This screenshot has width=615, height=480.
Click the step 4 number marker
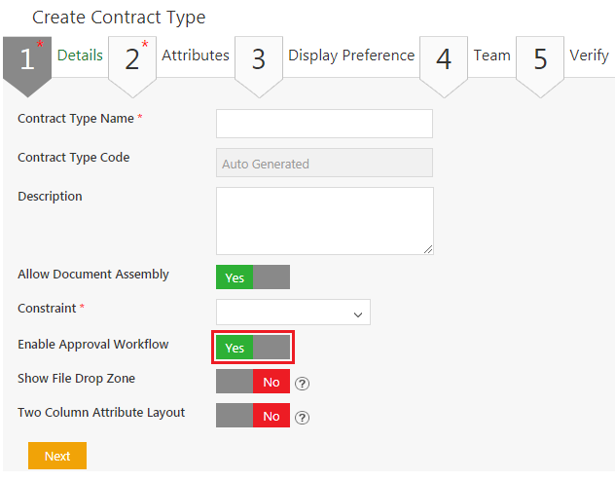click(x=444, y=60)
